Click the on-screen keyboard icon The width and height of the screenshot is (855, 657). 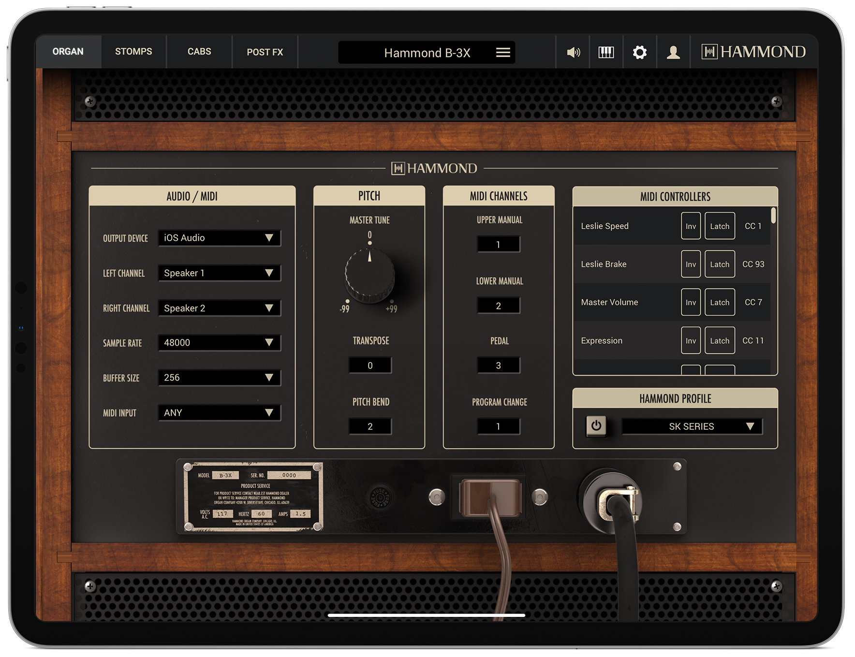coord(606,52)
